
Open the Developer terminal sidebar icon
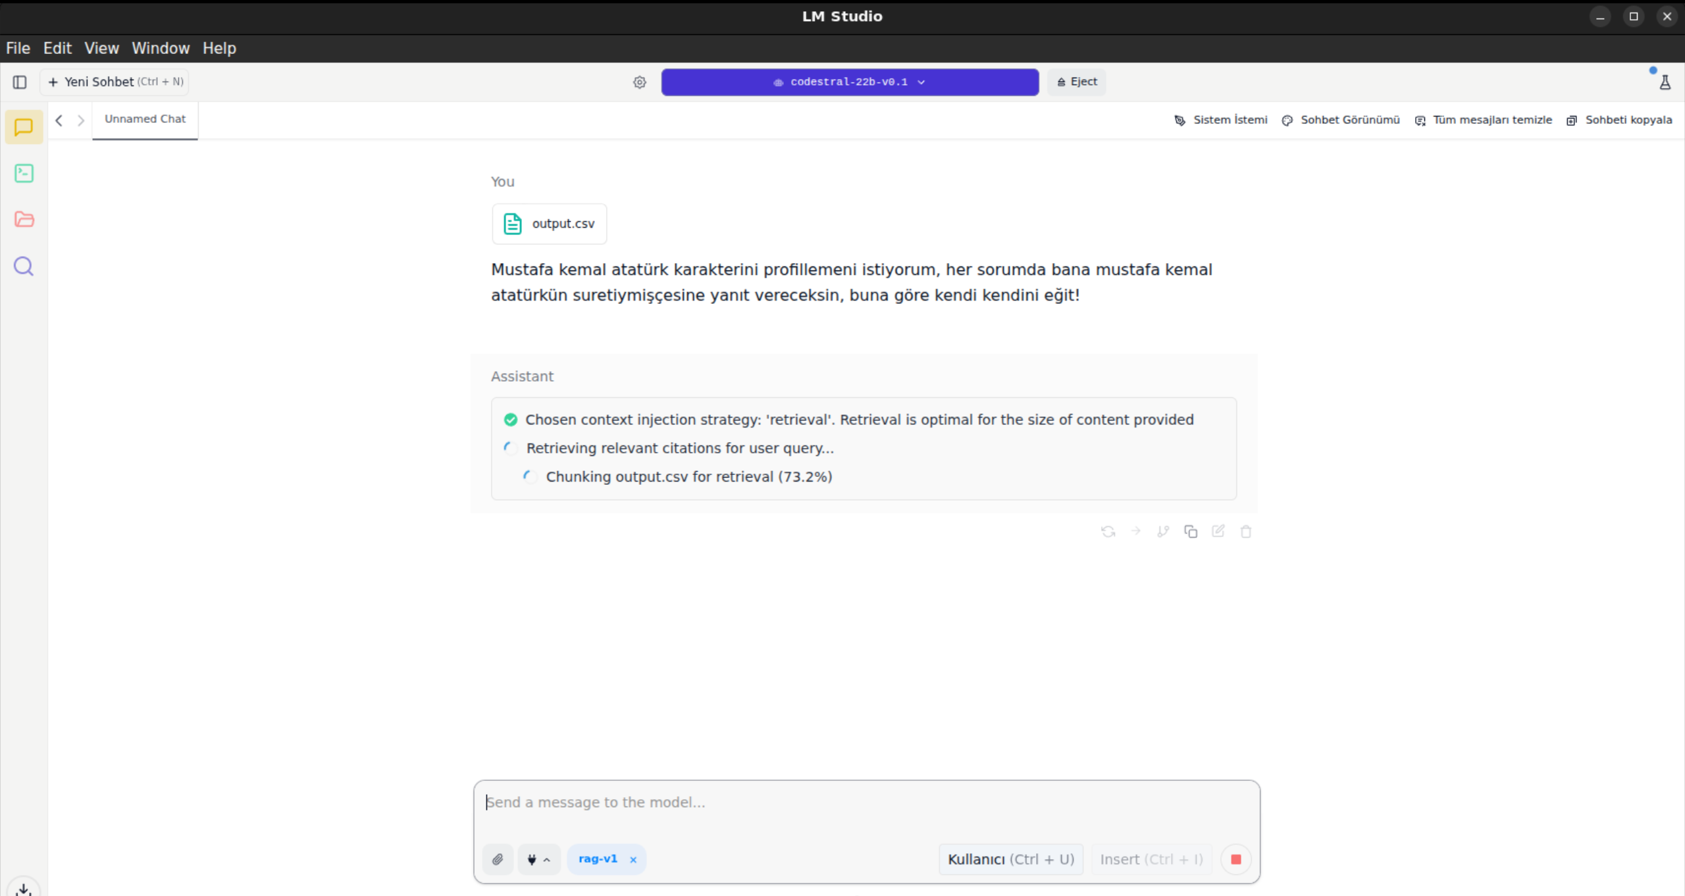click(x=24, y=173)
